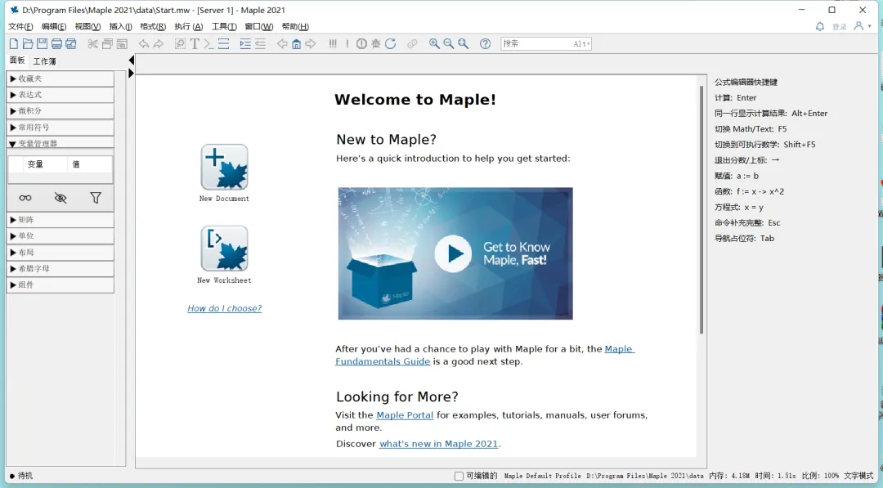Screen dimensions: 883x488
Task: Go to the home page icon
Action: pyautogui.click(x=296, y=44)
